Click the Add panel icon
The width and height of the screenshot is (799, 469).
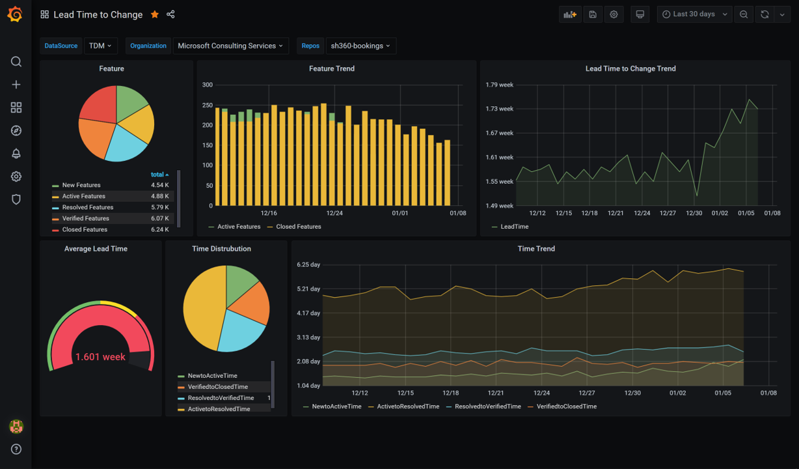(x=570, y=14)
